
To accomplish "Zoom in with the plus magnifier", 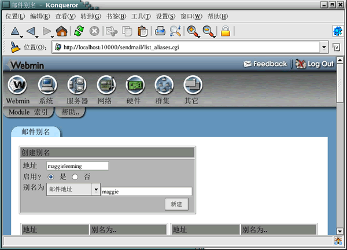I will (x=193, y=31).
